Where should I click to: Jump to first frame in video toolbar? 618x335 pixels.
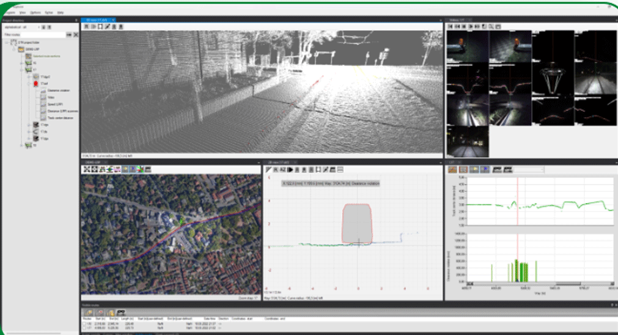[451, 27]
